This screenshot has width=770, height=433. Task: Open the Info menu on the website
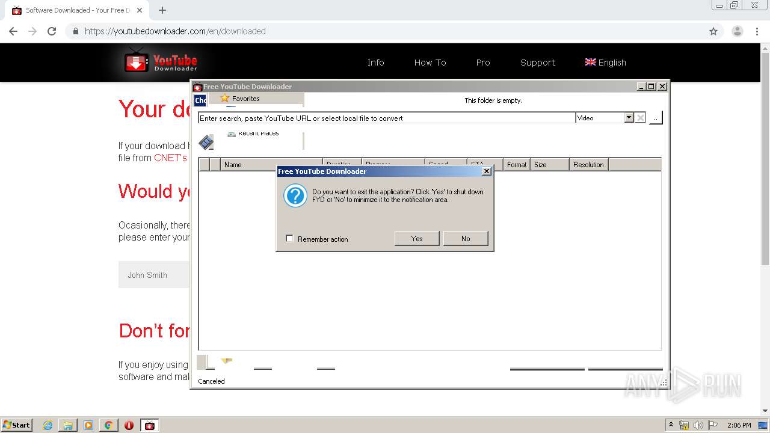pos(375,63)
